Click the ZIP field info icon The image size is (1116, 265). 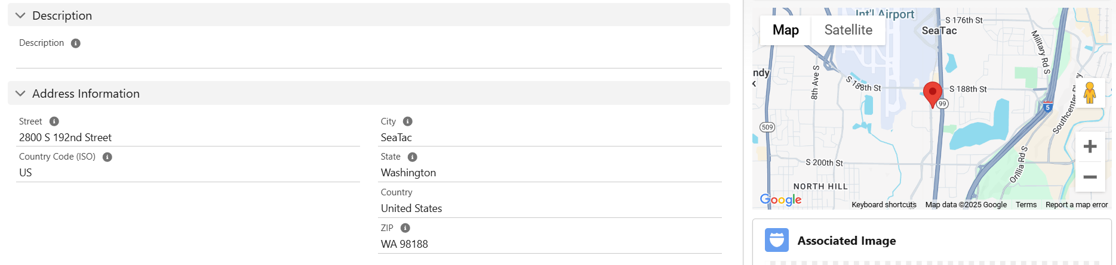pos(405,228)
